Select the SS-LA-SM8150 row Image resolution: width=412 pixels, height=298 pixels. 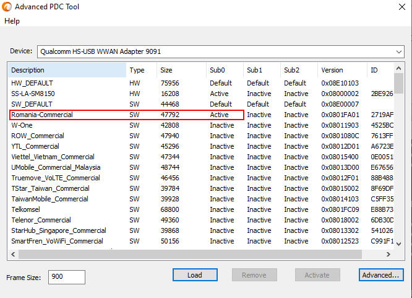[x=201, y=94]
